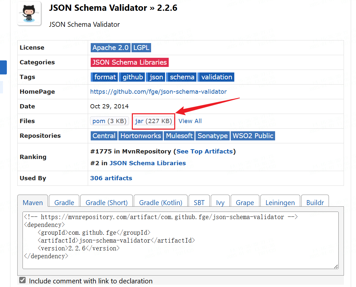
Task: Switch to the Grape tab
Action: (x=245, y=201)
